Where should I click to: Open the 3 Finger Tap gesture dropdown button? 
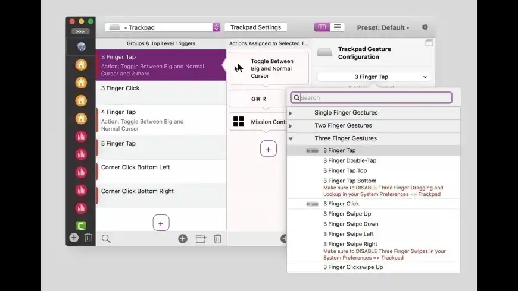(373, 77)
